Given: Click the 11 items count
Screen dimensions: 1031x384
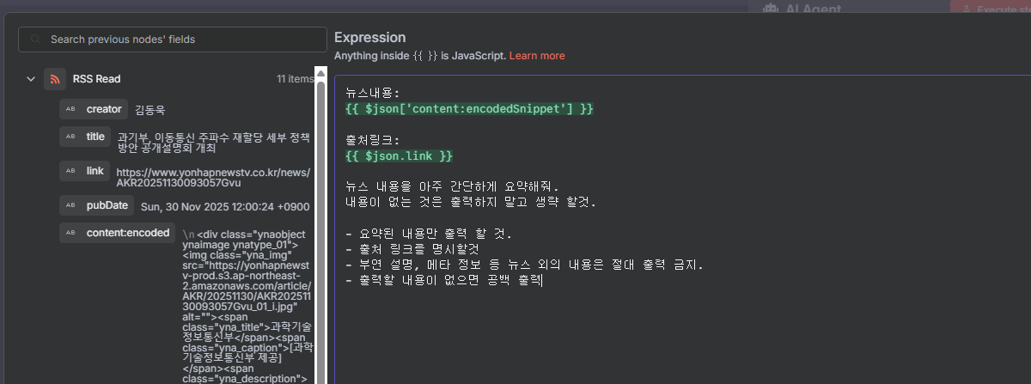Looking at the screenshot, I should [x=295, y=79].
